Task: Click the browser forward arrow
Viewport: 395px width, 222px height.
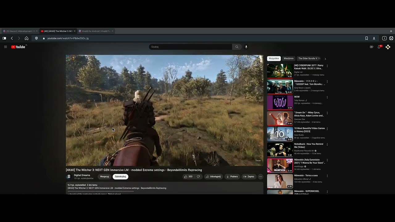Action: point(19,38)
